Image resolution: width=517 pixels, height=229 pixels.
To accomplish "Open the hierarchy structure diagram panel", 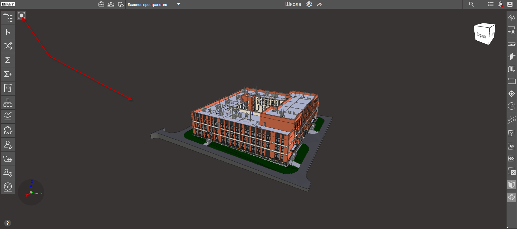I will [8, 102].
